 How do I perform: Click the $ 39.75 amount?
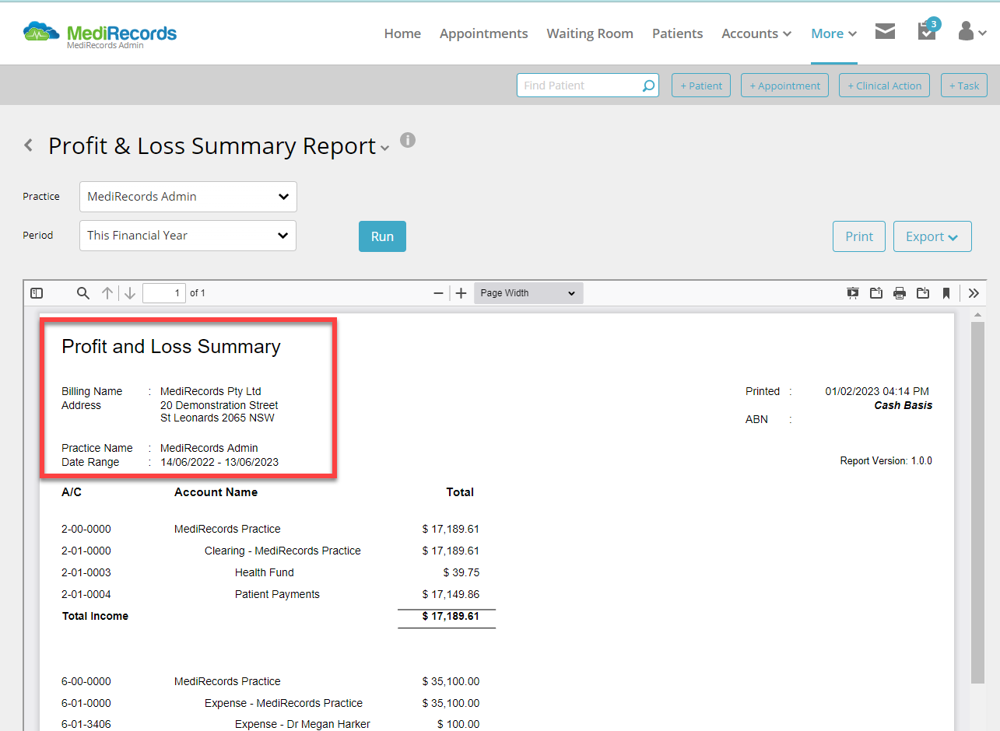click(x=461, y=572)
